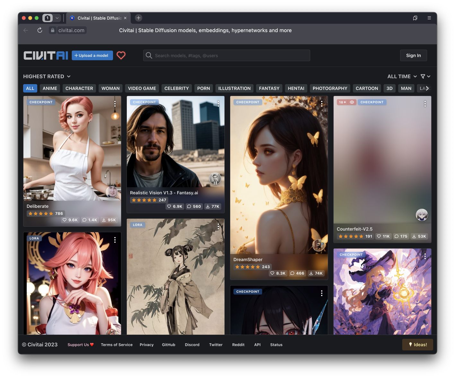The width and height of the screenshot is (455, 378).
Task: Click the browser hamburger menu icon
Action: point(429,18)
